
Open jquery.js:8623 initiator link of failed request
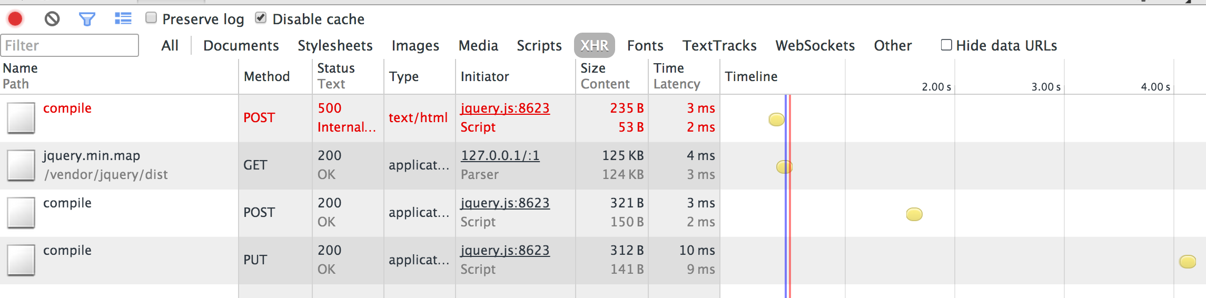tap(505, 108)
